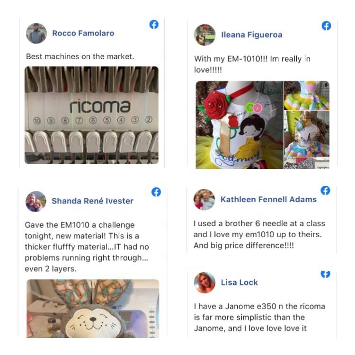Open the ricoma machine photo
The width and height of the screenshot is (355, 355).
[91, 115]
